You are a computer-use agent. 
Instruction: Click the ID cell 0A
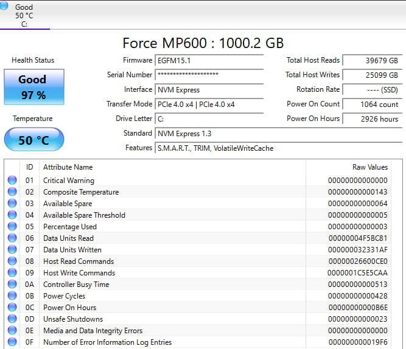29,285
